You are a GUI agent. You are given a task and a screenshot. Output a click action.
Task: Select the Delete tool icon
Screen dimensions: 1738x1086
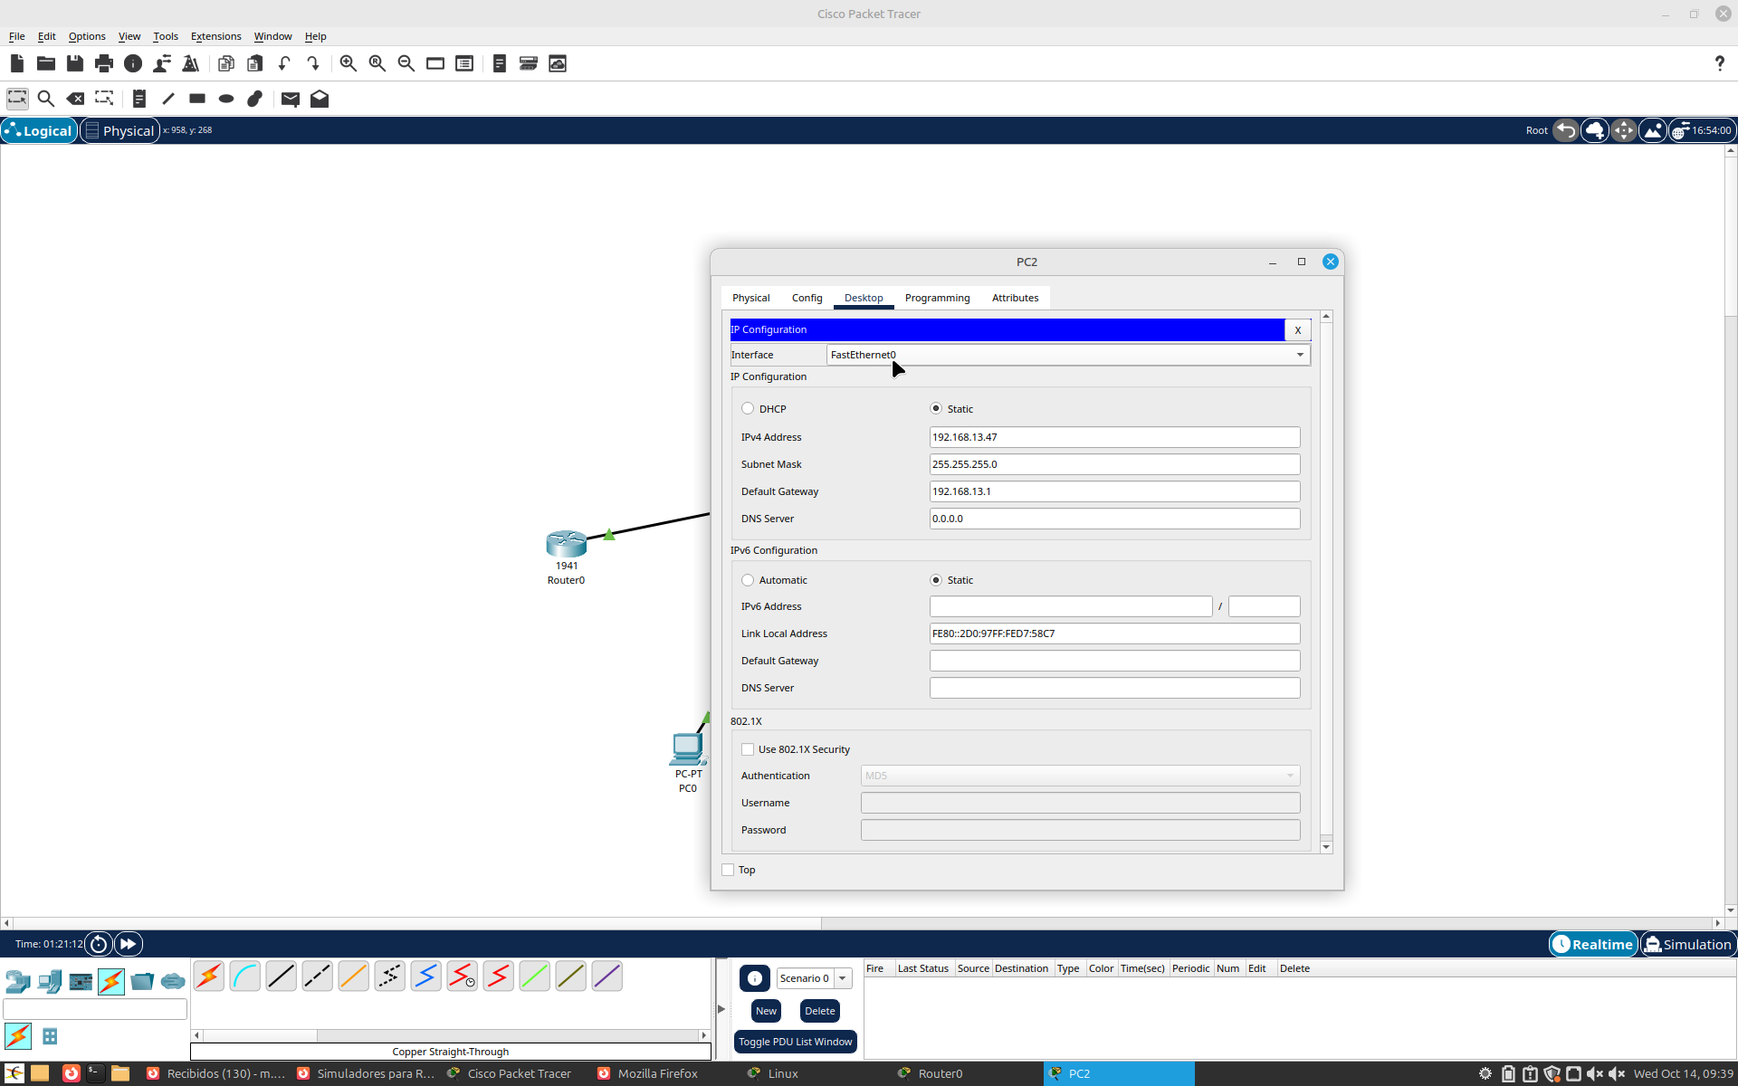(x=75, y=99)
